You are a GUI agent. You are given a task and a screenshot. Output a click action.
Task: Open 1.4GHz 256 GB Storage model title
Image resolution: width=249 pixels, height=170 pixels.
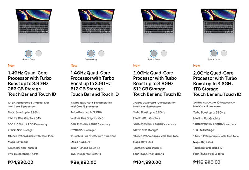pyautogui.click(x=32, y=83)
